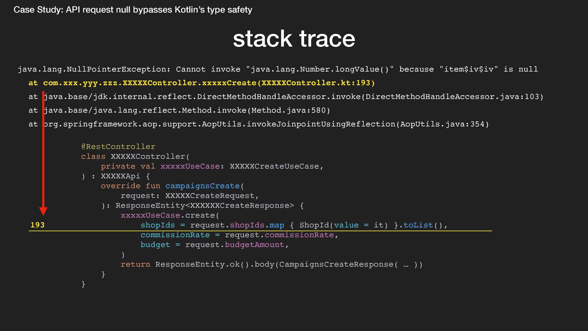Click the NullPointerException message line
This screenshot has height=331, width=588.
(277, 69)
